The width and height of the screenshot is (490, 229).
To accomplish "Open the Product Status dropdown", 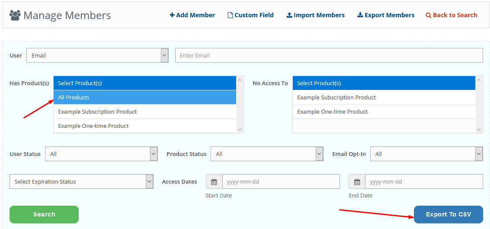I will [x=267, y=154].
